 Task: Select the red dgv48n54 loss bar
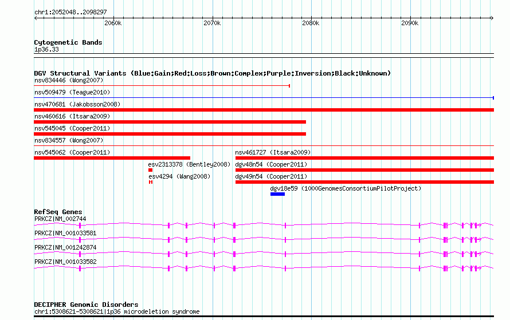point(364,170)
